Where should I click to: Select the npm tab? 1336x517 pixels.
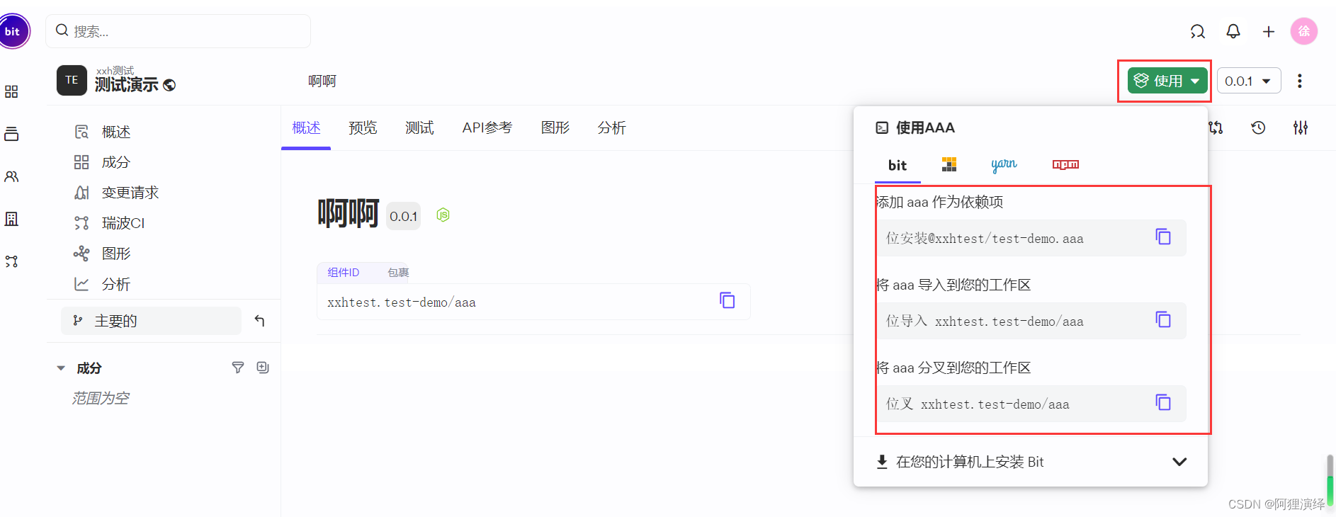coord(1065,164)
